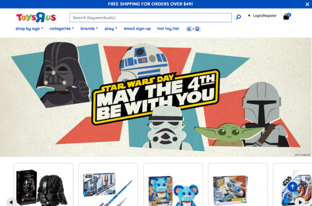Viewport: 312px width, 206px height.
Task: Show next products with right carousel arrow
Action: coord(300,202)
